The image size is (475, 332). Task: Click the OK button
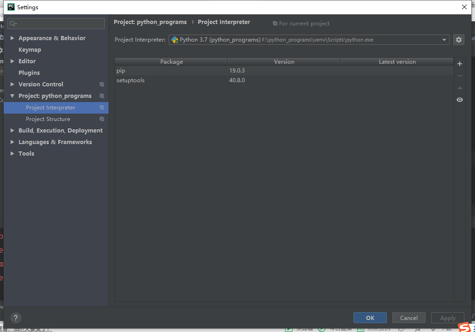point(370,318)
